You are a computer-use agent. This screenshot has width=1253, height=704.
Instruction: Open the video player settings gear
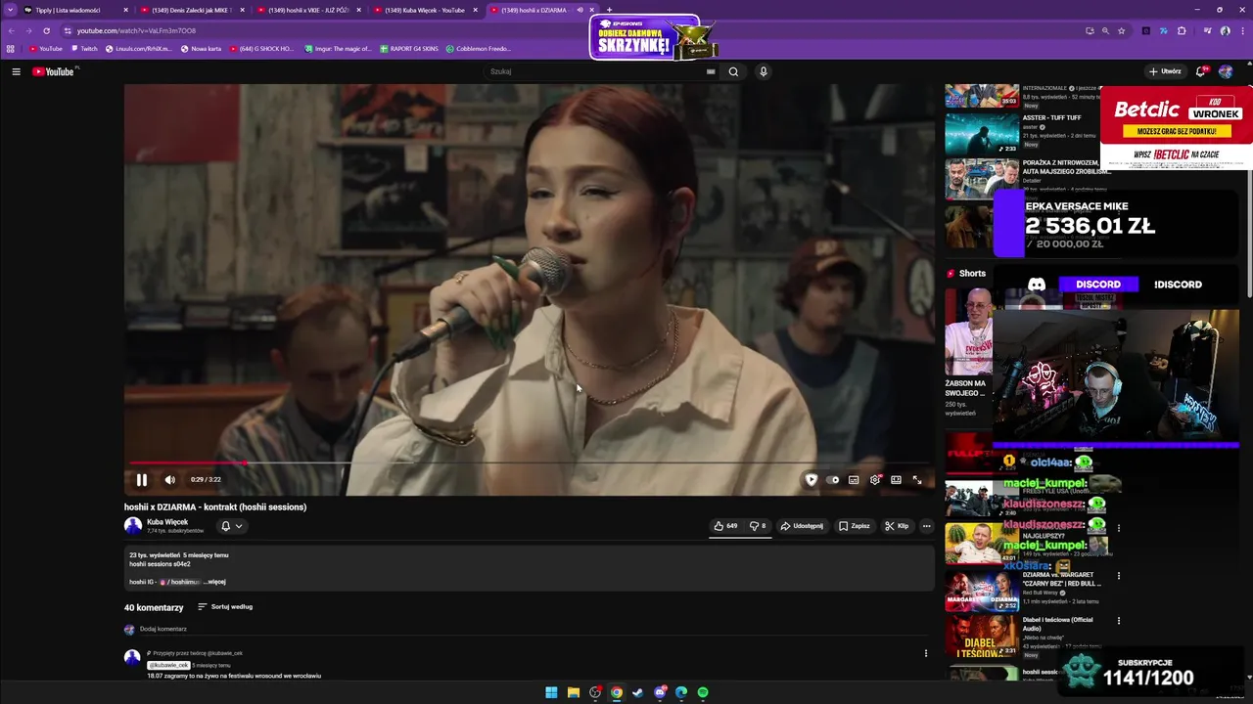[875, 480]
